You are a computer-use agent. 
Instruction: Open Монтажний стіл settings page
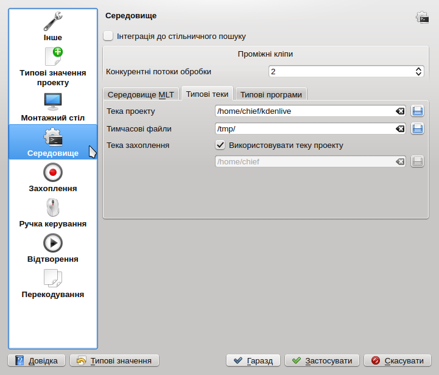tap(53, 107)
